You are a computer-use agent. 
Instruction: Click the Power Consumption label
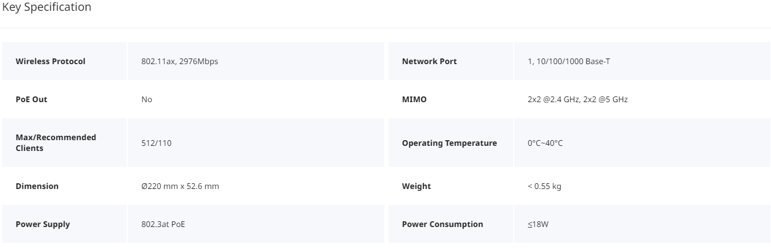click(x=442, y=224)
